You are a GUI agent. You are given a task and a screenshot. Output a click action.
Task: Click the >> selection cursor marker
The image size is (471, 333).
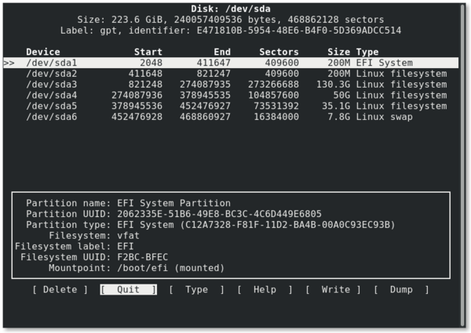coord(9,63)
